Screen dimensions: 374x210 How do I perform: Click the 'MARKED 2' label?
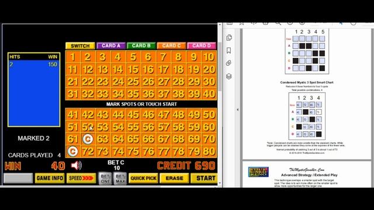tap(33, 138)
